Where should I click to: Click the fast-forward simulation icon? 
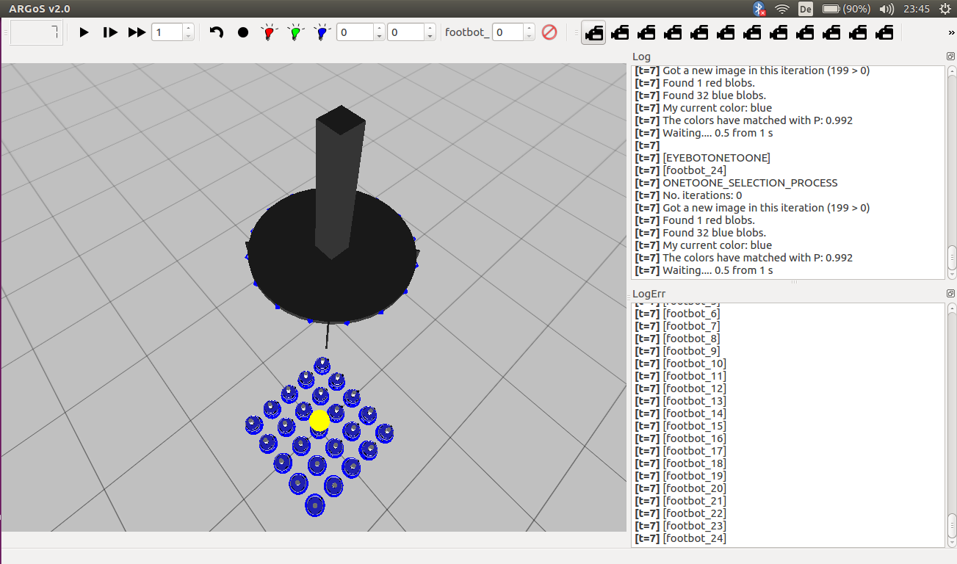[137, 32]
